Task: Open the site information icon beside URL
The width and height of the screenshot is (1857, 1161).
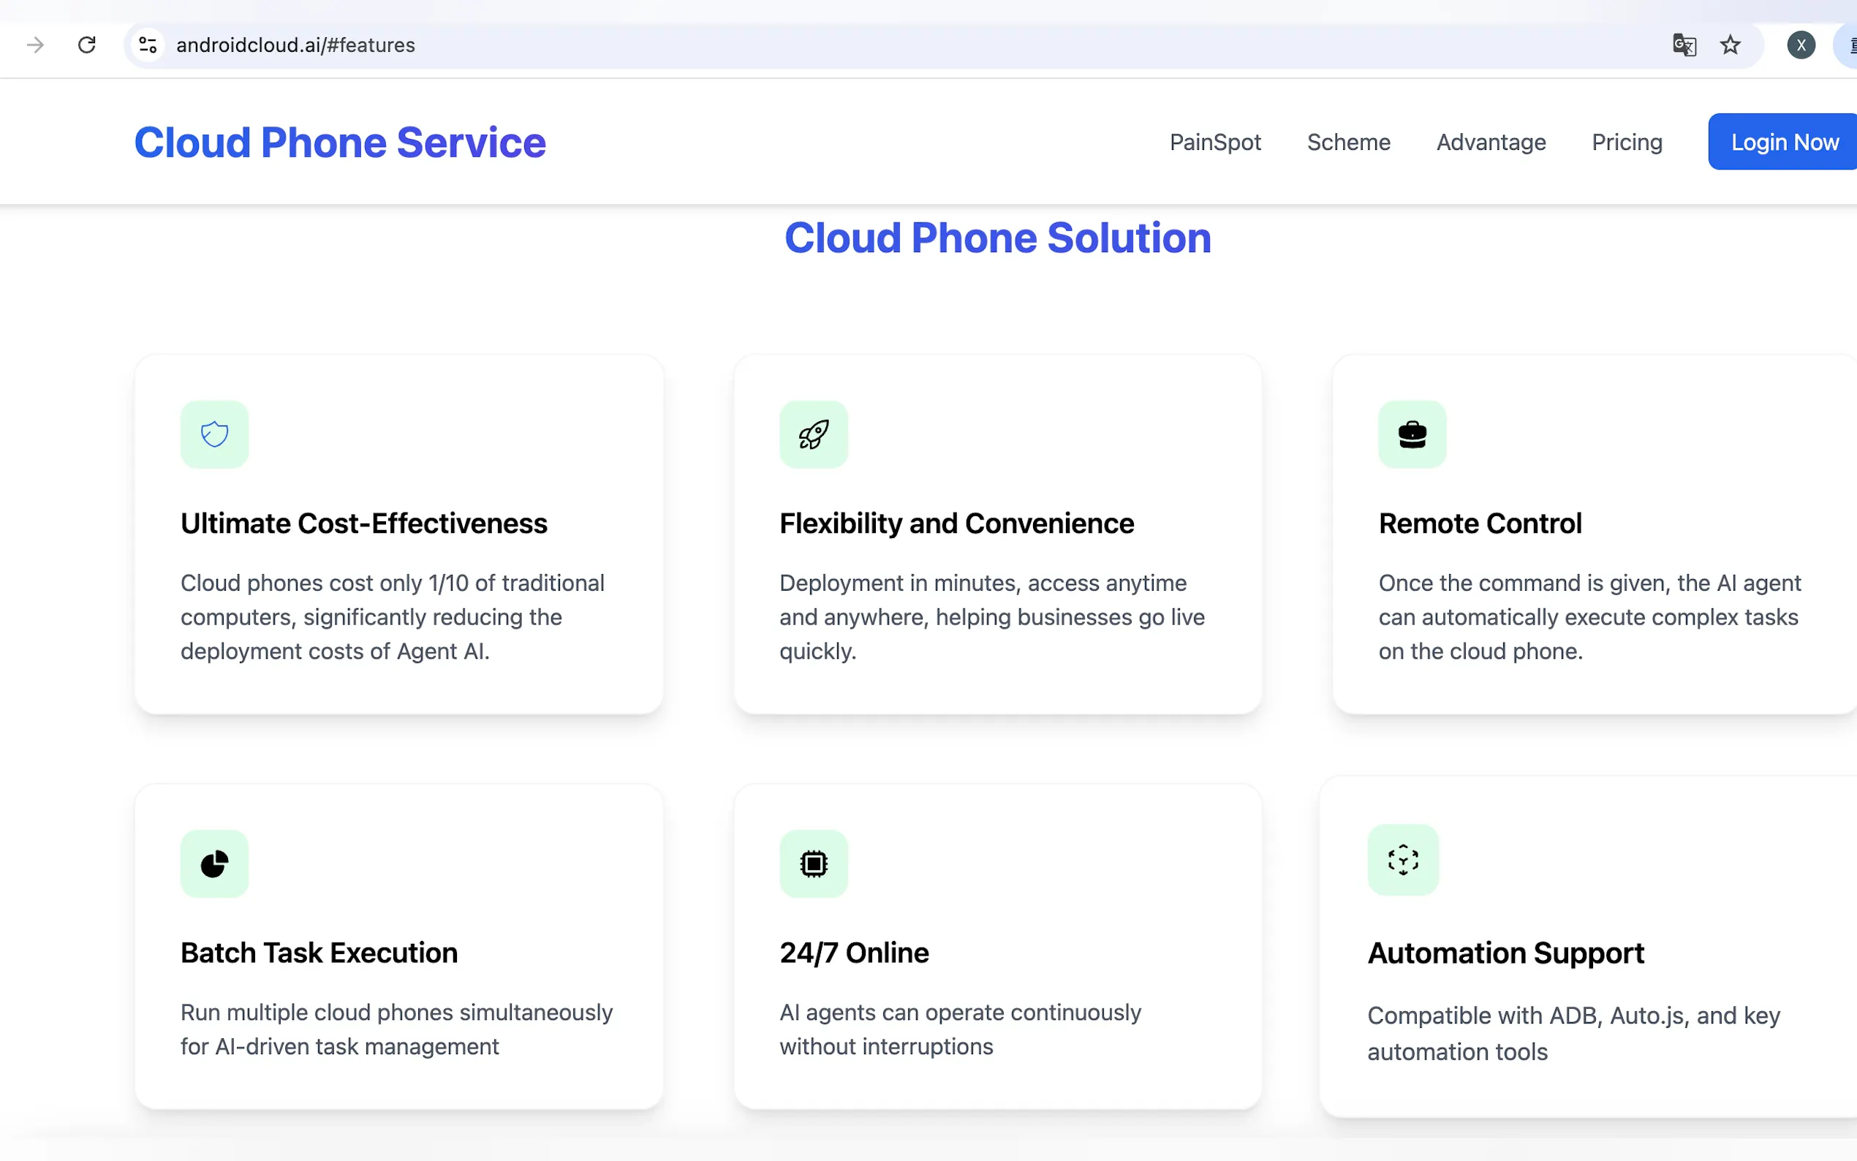Action: pyautogui.click(x=148, y=45)
